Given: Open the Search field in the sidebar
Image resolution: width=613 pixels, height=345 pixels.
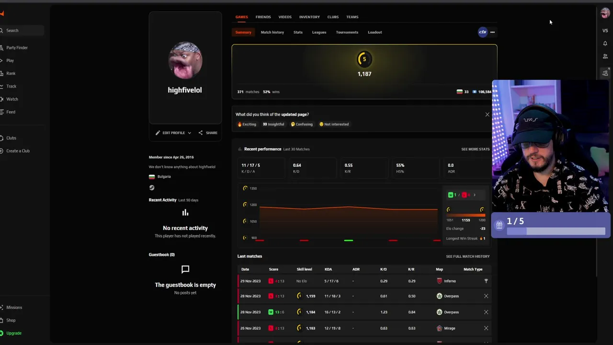Looking at the screenshot, I should click(22, 31).
